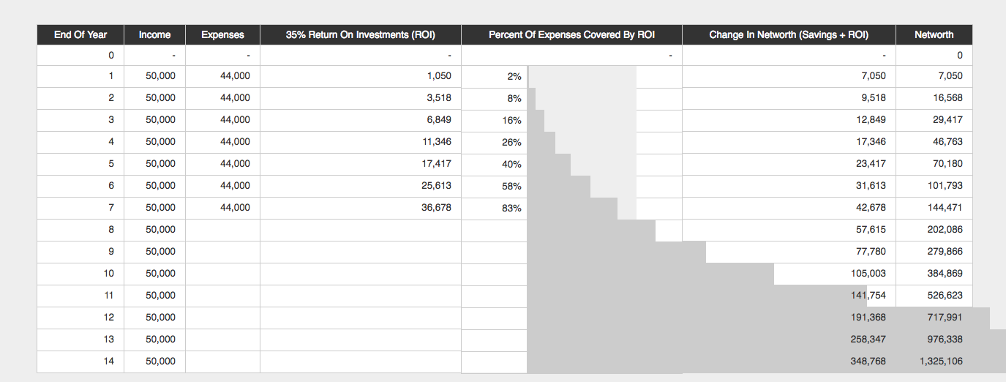Select the networth cell showing 1,325,106
1006x382 pixels.
click(x=941, y=362)
